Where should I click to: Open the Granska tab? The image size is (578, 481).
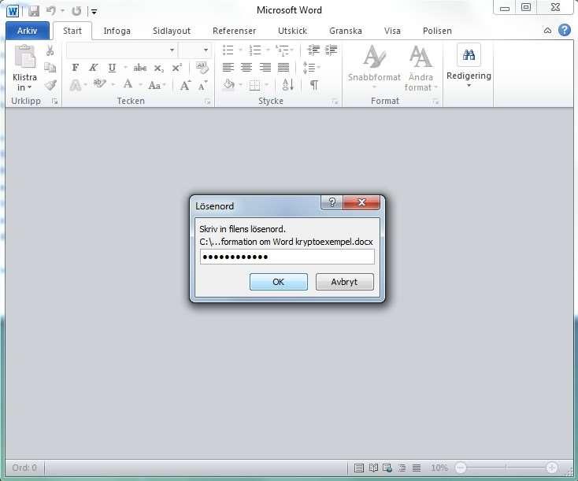coord(346,31)
